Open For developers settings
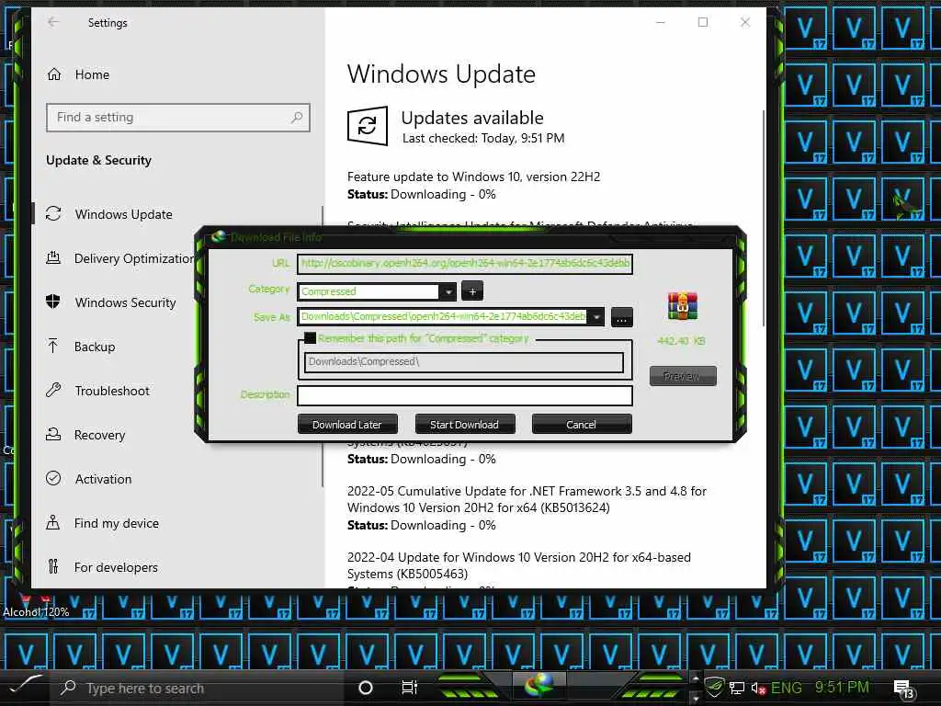 [116, 567]
